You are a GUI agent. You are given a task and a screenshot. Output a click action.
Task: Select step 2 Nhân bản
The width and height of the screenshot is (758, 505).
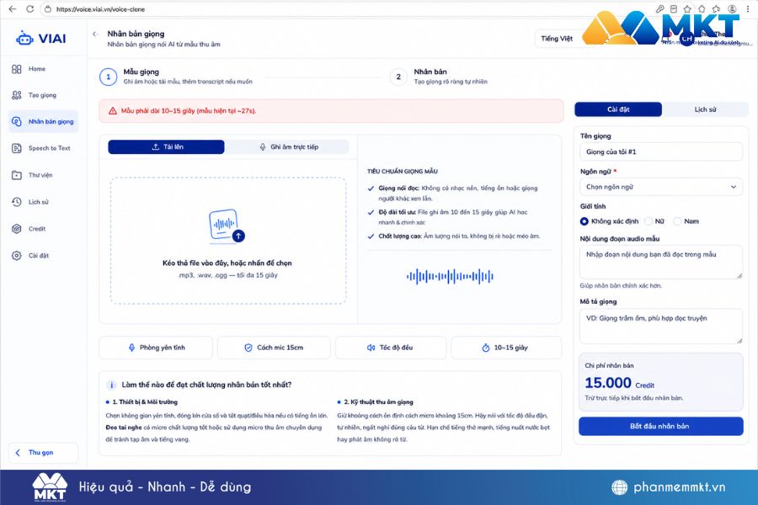(x=439, y=77)
